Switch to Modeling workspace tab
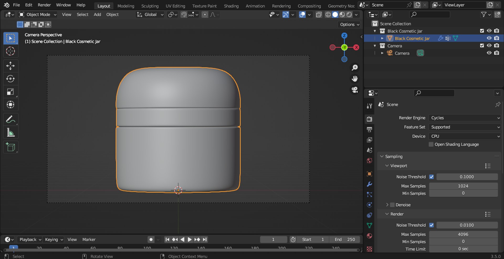 pyautogui.click(x=125, y=6)
